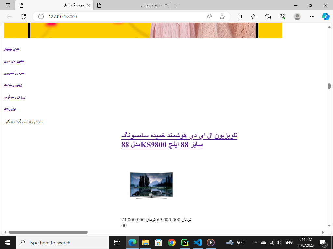333x249 pixels.
Task: Click the vertical scrollbar up arrow
Action: coord(329,27)
